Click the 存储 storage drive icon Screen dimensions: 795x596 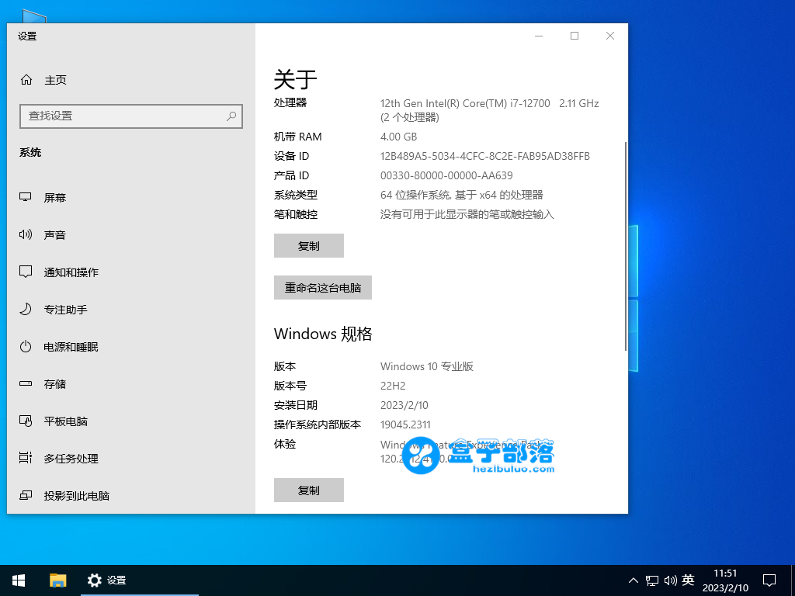click(26, 383)
